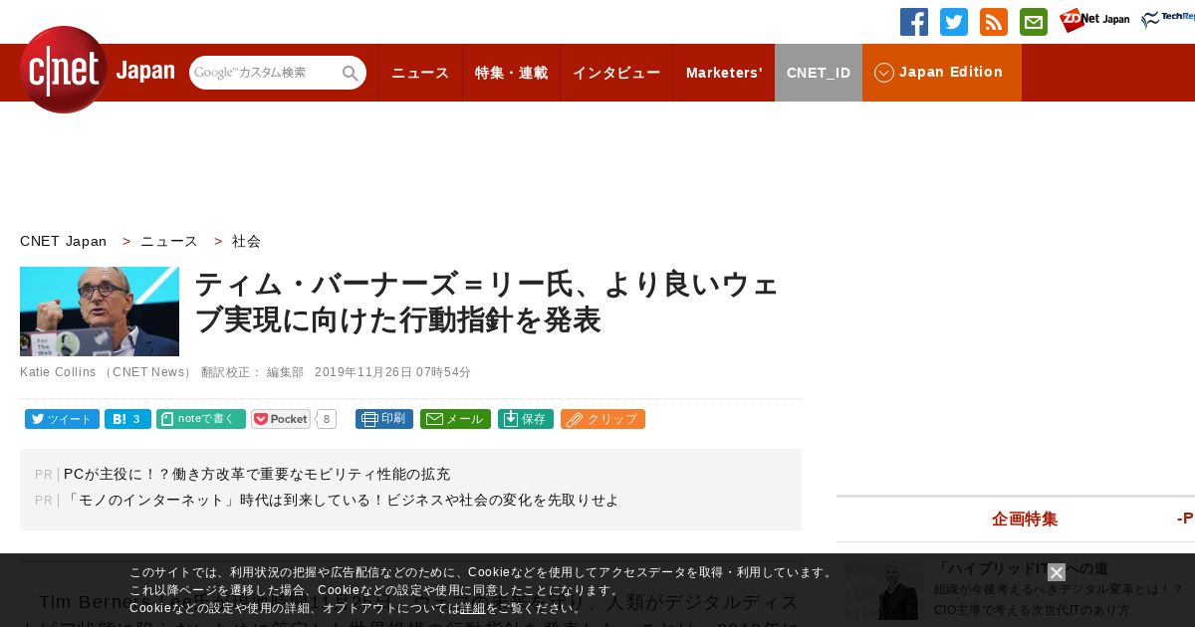
Task: Open the Tim Berners-Lee article thumbnail
Action: 100,312
